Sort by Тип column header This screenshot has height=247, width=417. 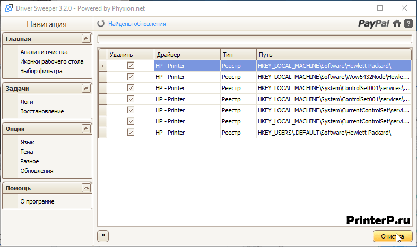[238, 55]
